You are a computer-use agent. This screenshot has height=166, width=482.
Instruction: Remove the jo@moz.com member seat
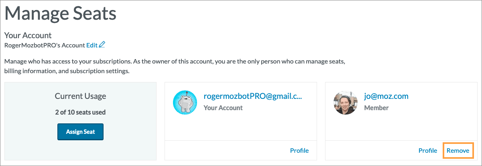coord(458,151)
